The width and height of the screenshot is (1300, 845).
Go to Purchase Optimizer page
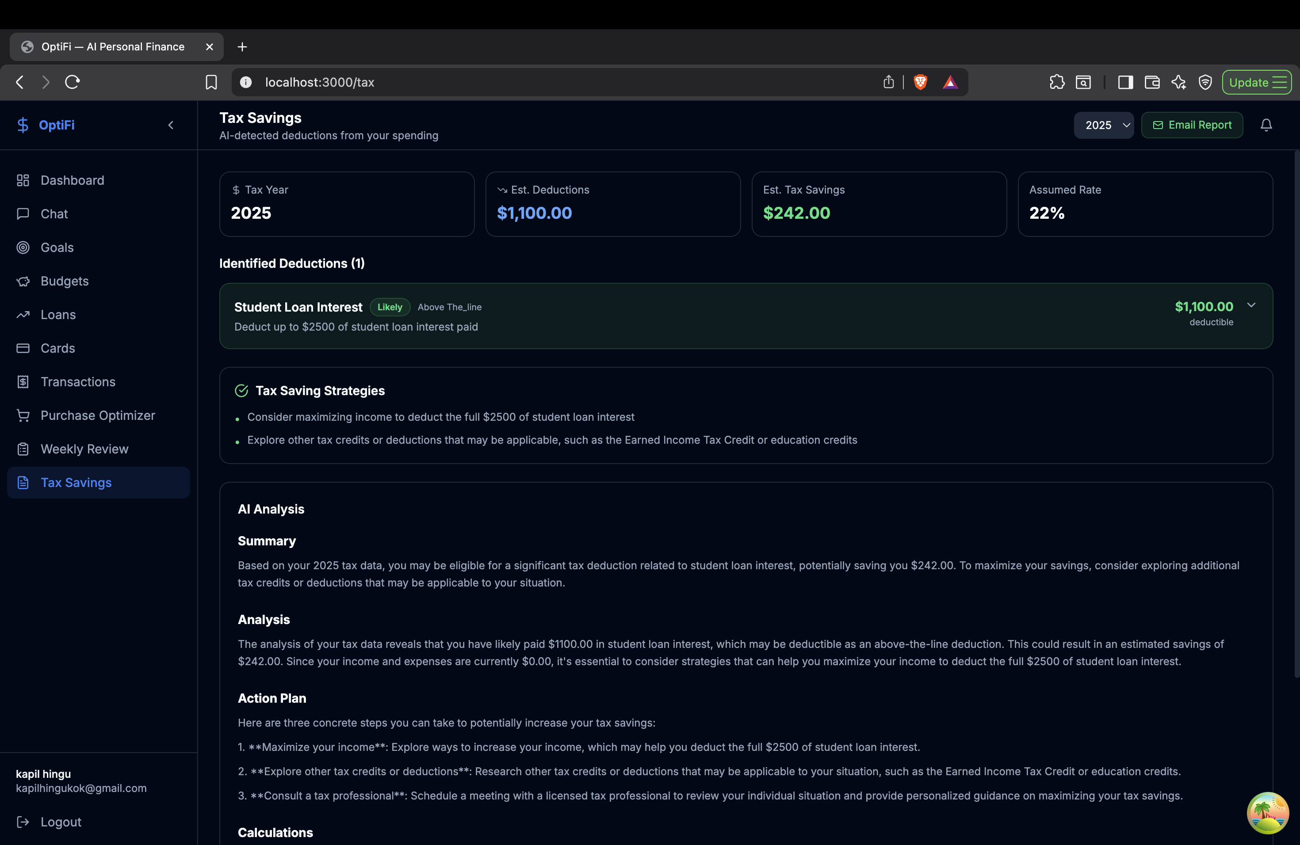pyautogui.click(x=97, y=415)
